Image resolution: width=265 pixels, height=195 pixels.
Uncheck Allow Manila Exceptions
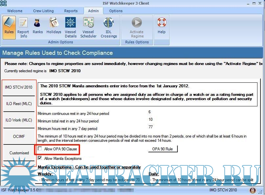pos(40,159)
